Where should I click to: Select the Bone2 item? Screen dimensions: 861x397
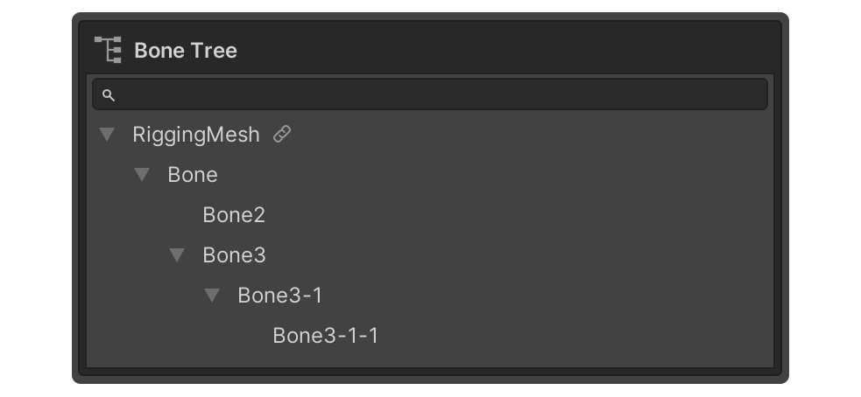click(234, 215)
